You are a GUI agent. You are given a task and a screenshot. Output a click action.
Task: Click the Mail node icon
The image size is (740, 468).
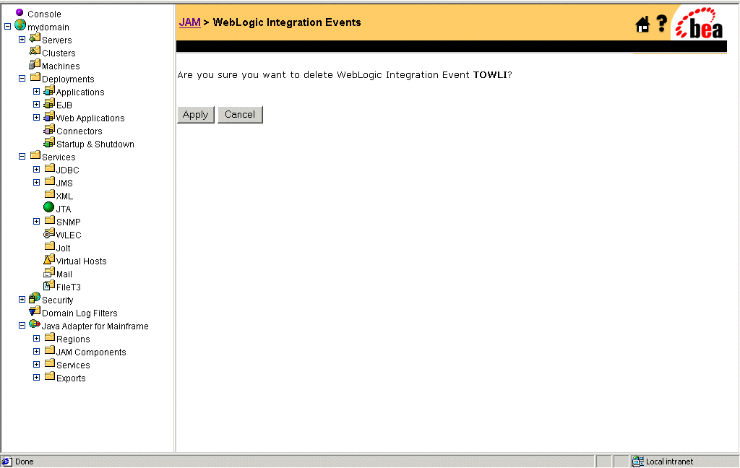pos(50,272)
